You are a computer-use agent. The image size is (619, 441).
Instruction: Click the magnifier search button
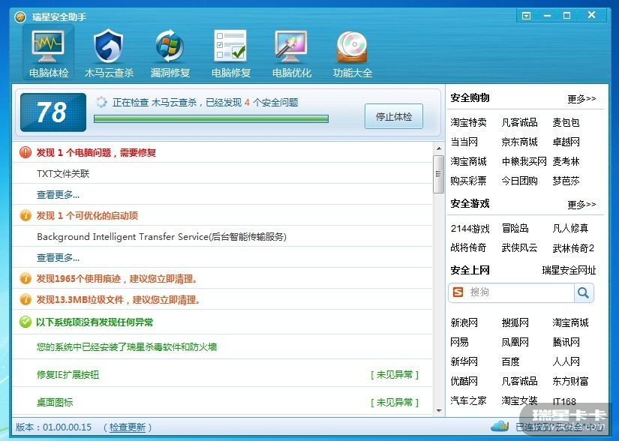pos(583,292)
